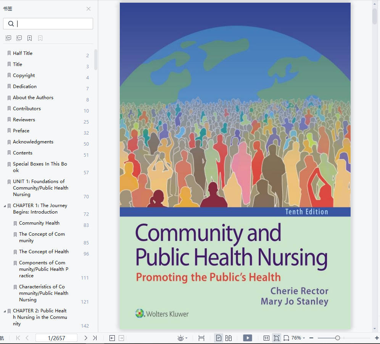Open UNIT 1: Foundations bookmark
Viewport: 380px width, 344px height.
tap(40, 188)
